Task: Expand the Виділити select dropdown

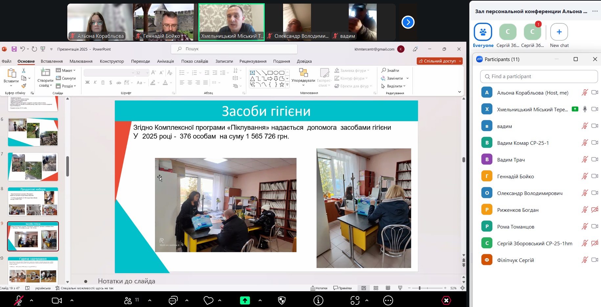Action: coord(393,86)
